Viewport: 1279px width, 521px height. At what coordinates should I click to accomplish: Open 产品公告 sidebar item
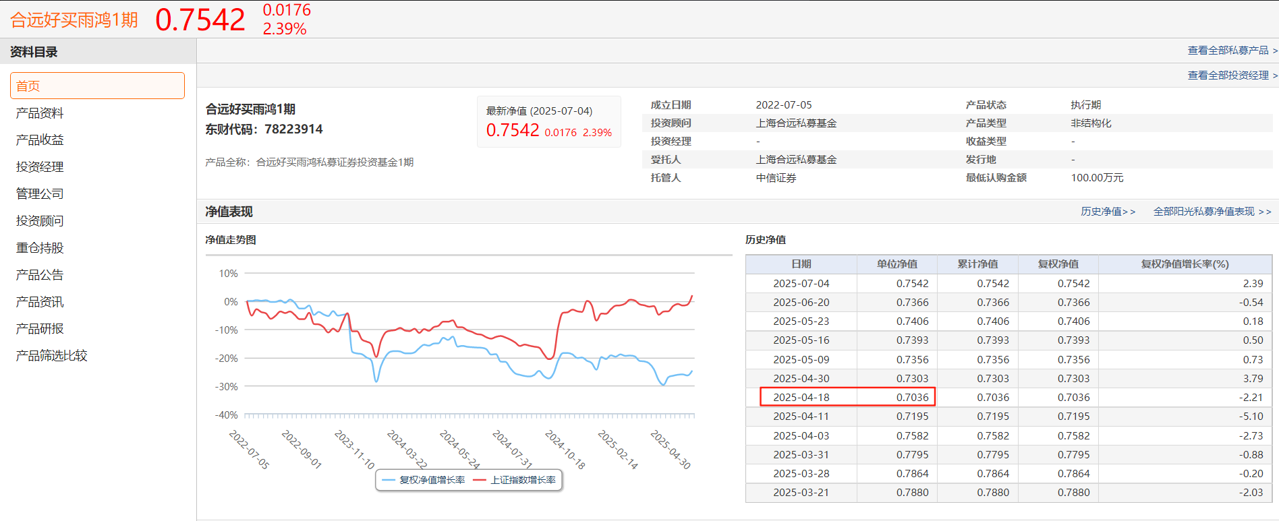40,275
